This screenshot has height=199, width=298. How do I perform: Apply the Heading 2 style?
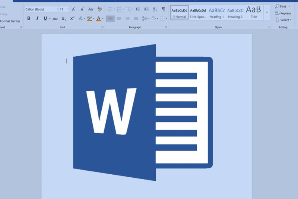click(x=235, y=13)
